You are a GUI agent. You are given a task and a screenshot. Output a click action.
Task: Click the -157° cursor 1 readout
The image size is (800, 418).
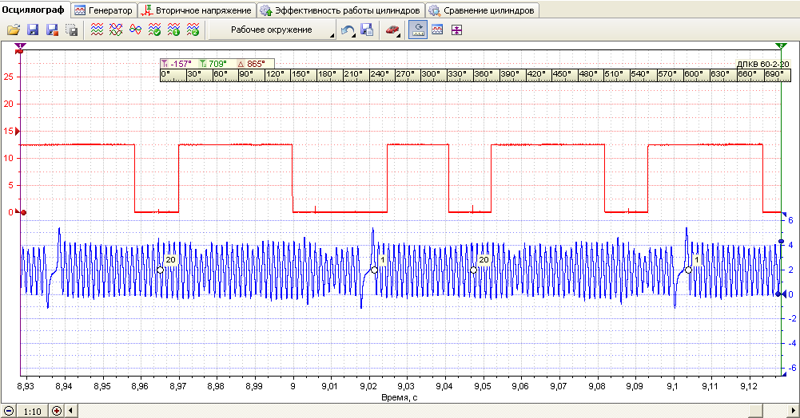click(177, 64)
